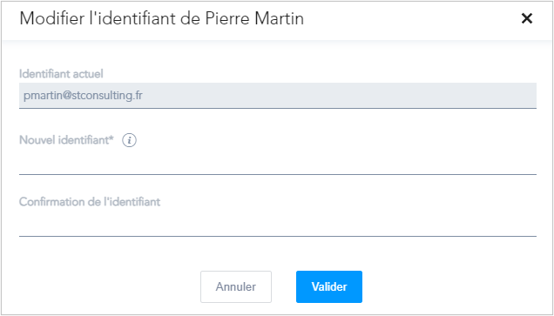Screen dimensions: 554x316
Task: Confirm changes with the Valider button
Action: click(x=329, y=286)
